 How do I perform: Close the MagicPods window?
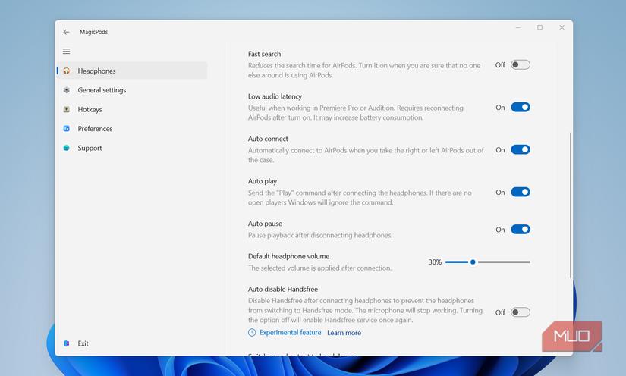pyautogui.click(x=562, y=27)
